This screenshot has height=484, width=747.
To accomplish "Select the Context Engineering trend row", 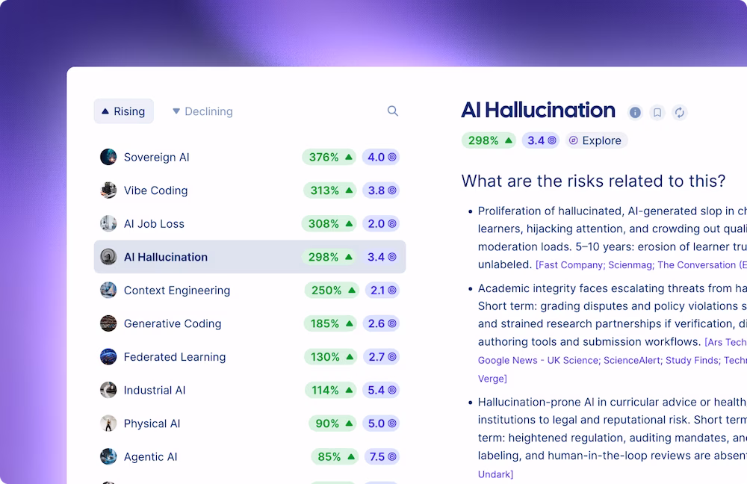I will coord(249,290).
